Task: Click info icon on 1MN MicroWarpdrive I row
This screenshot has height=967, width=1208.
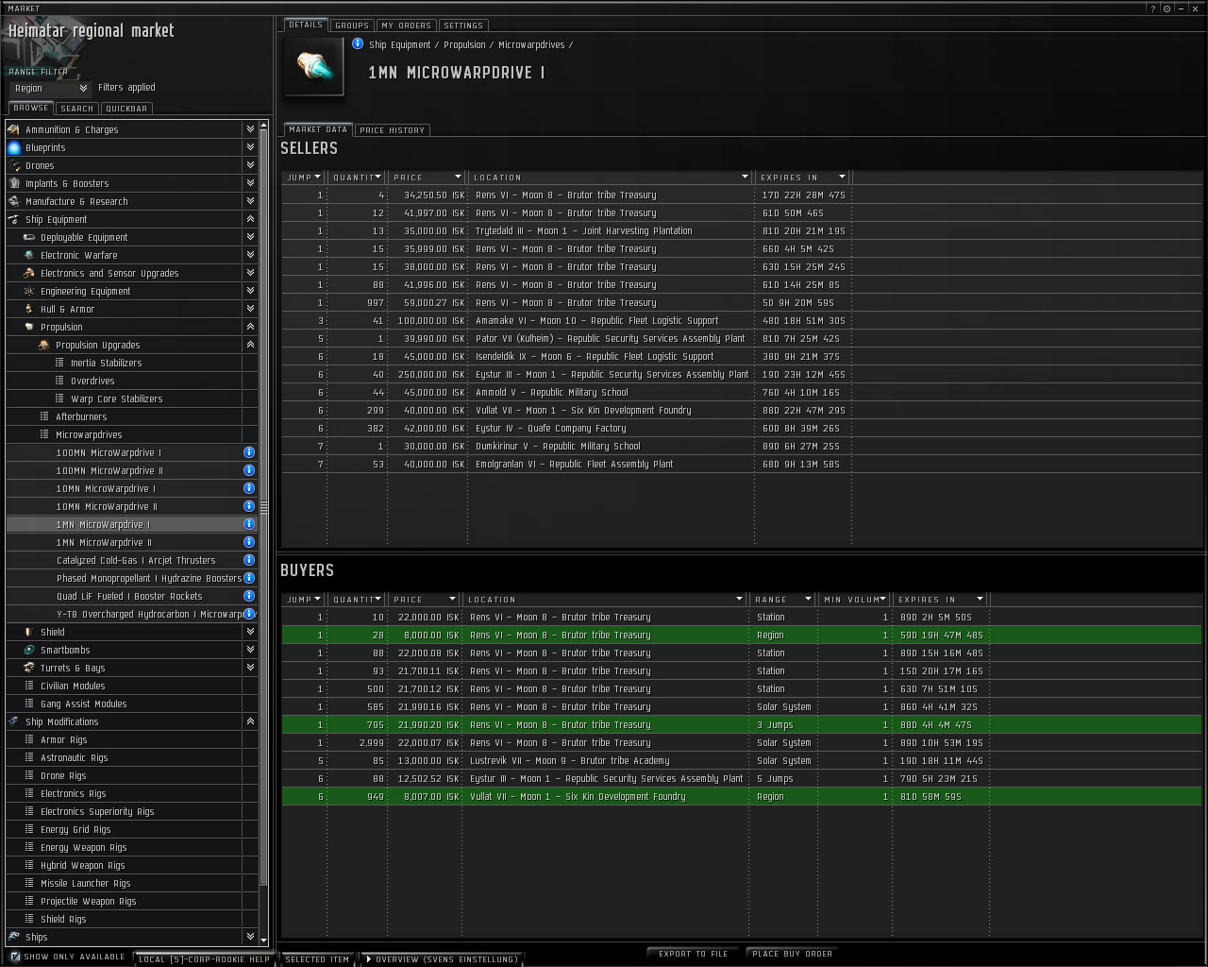Action: [x=249, y=524]
